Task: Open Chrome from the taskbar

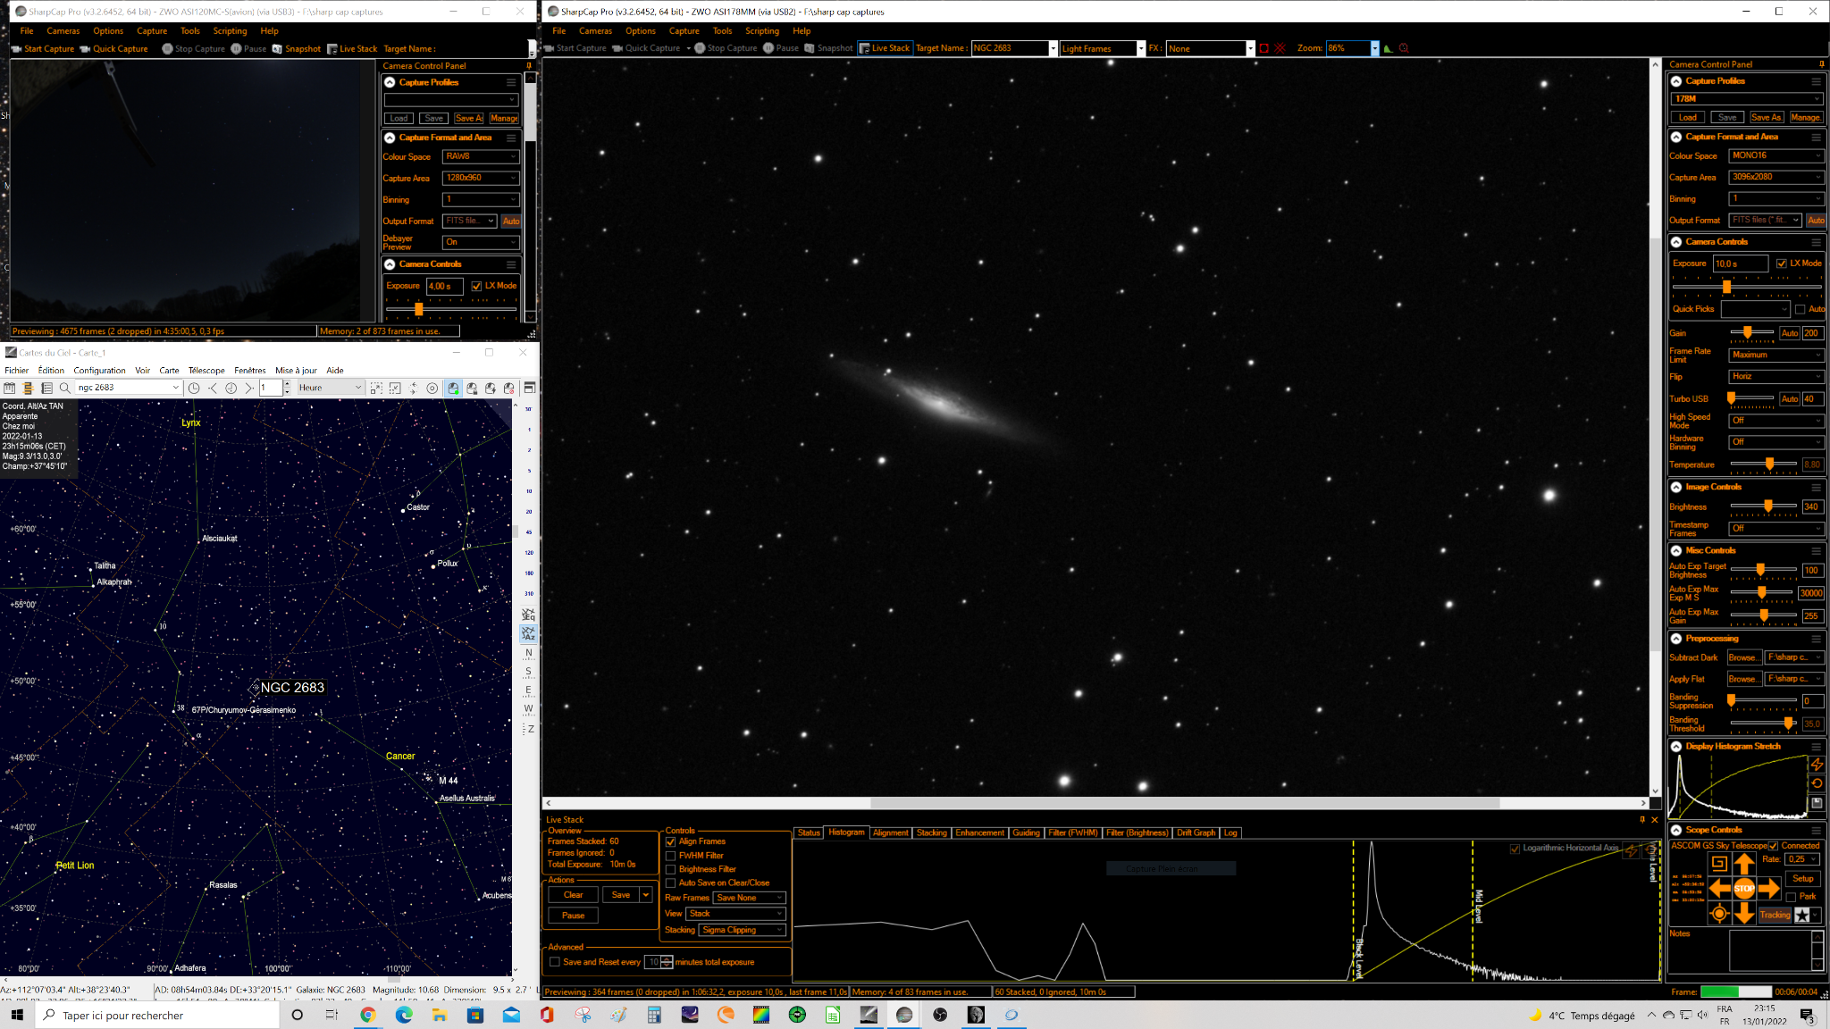Action: [x=367, y=1015]
